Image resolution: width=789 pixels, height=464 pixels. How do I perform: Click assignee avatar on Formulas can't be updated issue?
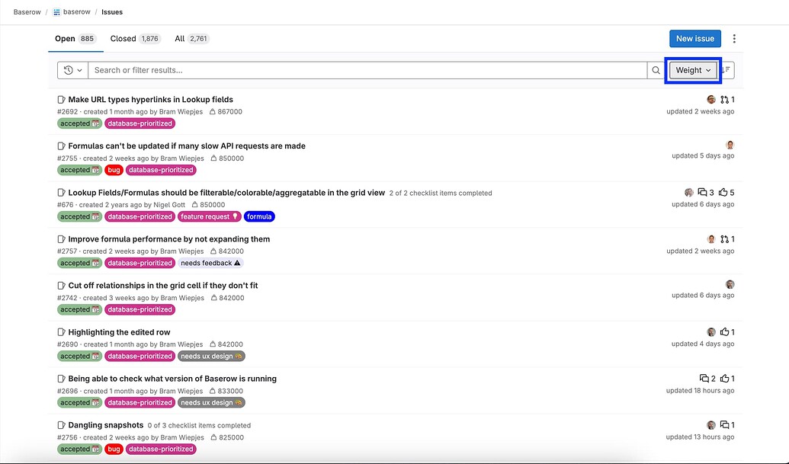coord(730,145)
